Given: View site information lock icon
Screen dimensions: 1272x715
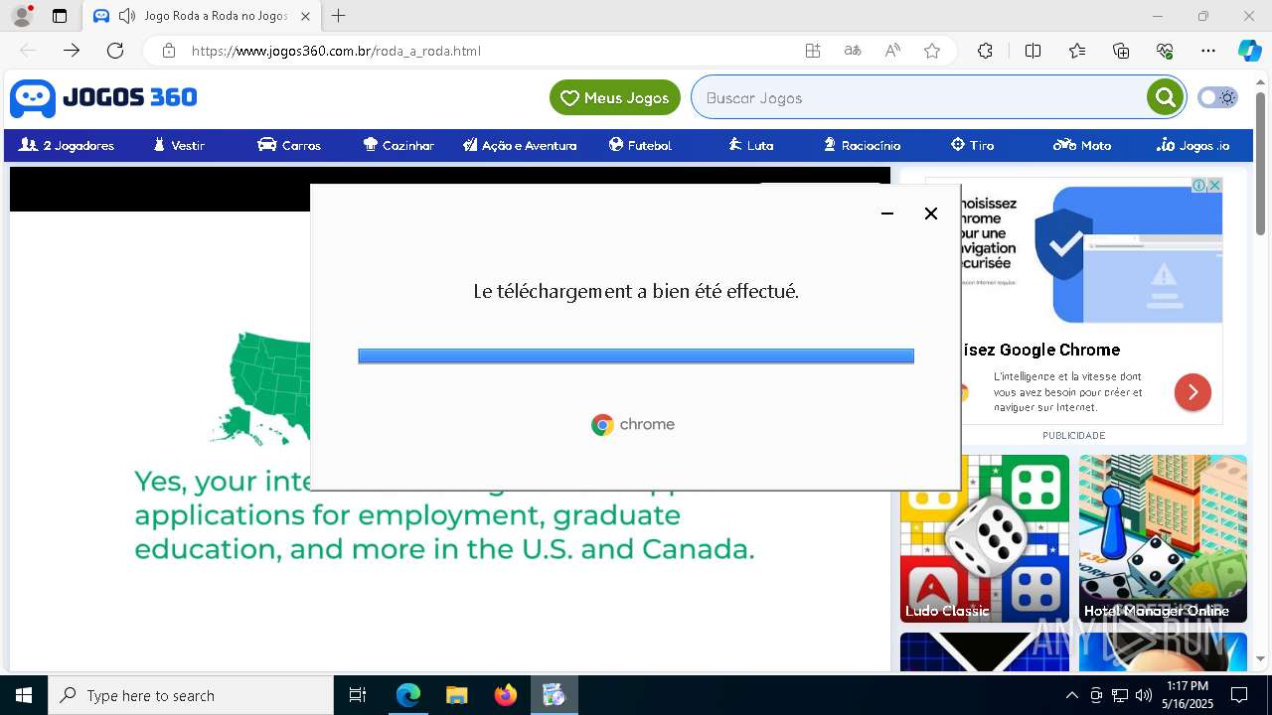Looking at the screenshot, I should click(169, 51).
